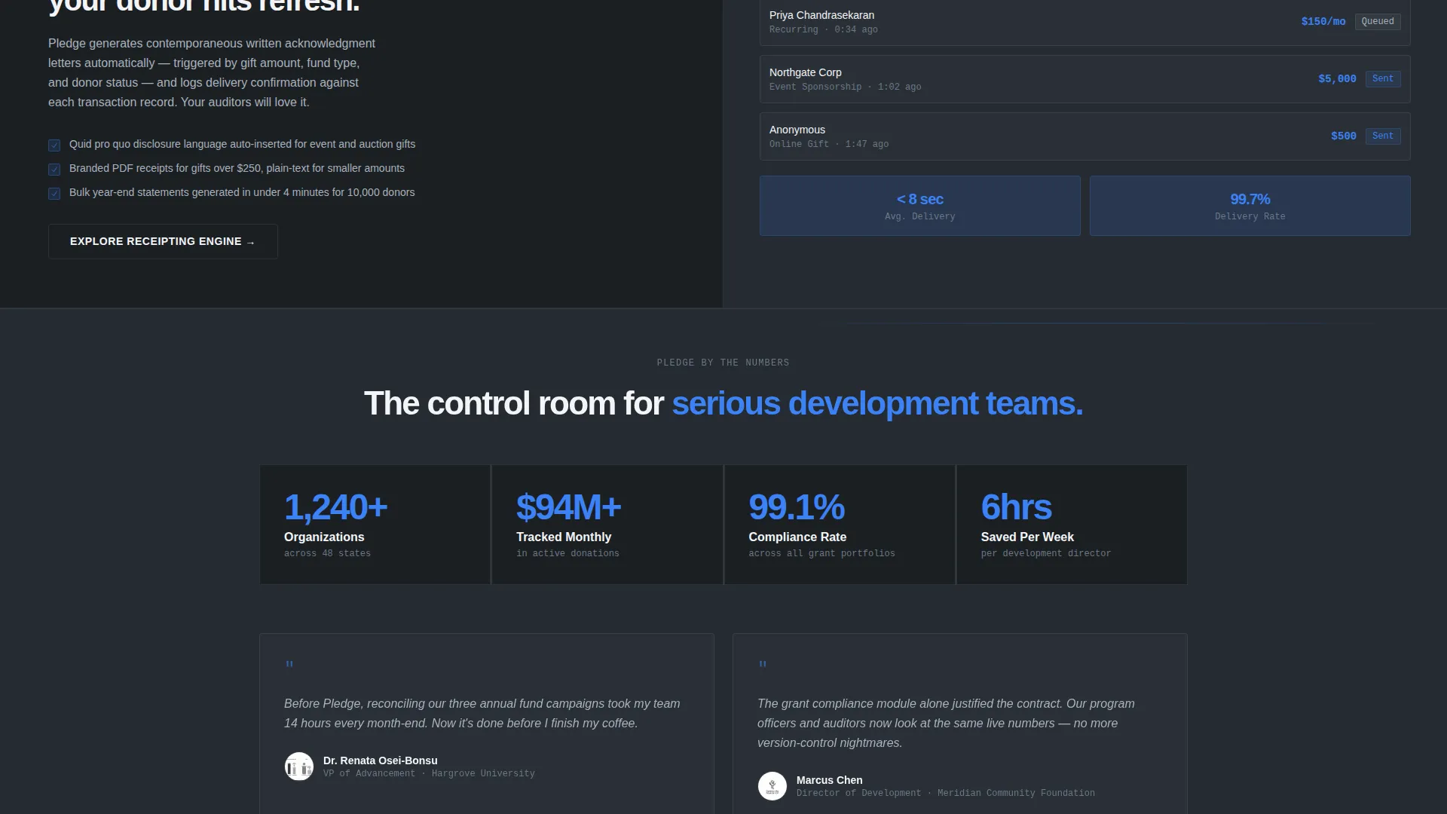Select the Queued status badge
The image size is (1447, 814).
pos(1378,21)
